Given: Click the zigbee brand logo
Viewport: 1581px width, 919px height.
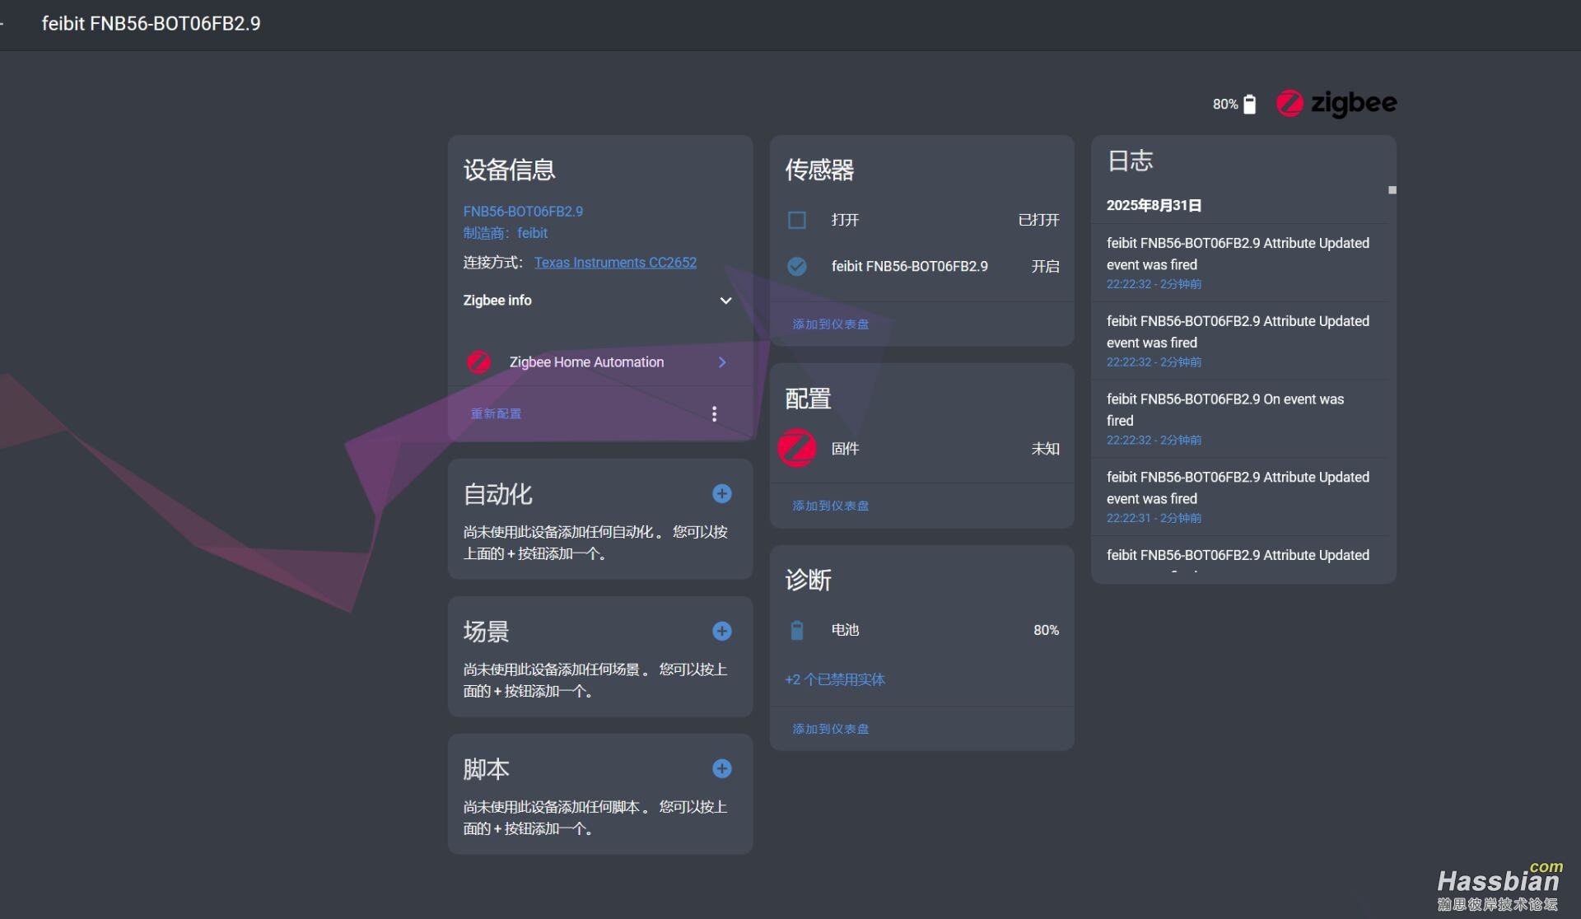Looking at the screenshot, I should pos(1336,103).
